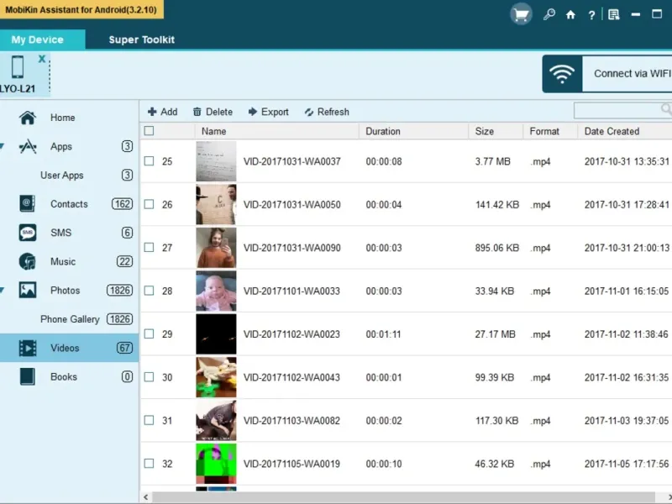Screen dimensions: 672x504
Task: Click the Contacts icon in sidebar
Action: pyautogui.click(x=27, y=204)
